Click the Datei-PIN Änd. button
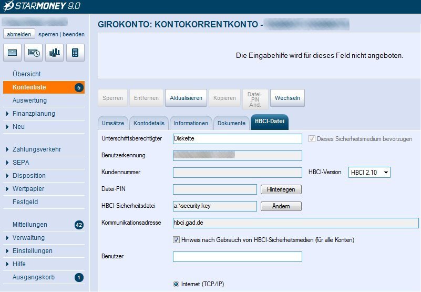The height and width of the screenshot is (292, 421). click(x=255, y=99)
